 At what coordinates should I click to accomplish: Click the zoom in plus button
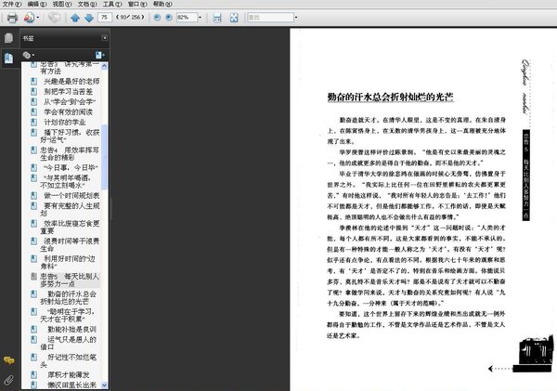168,18
